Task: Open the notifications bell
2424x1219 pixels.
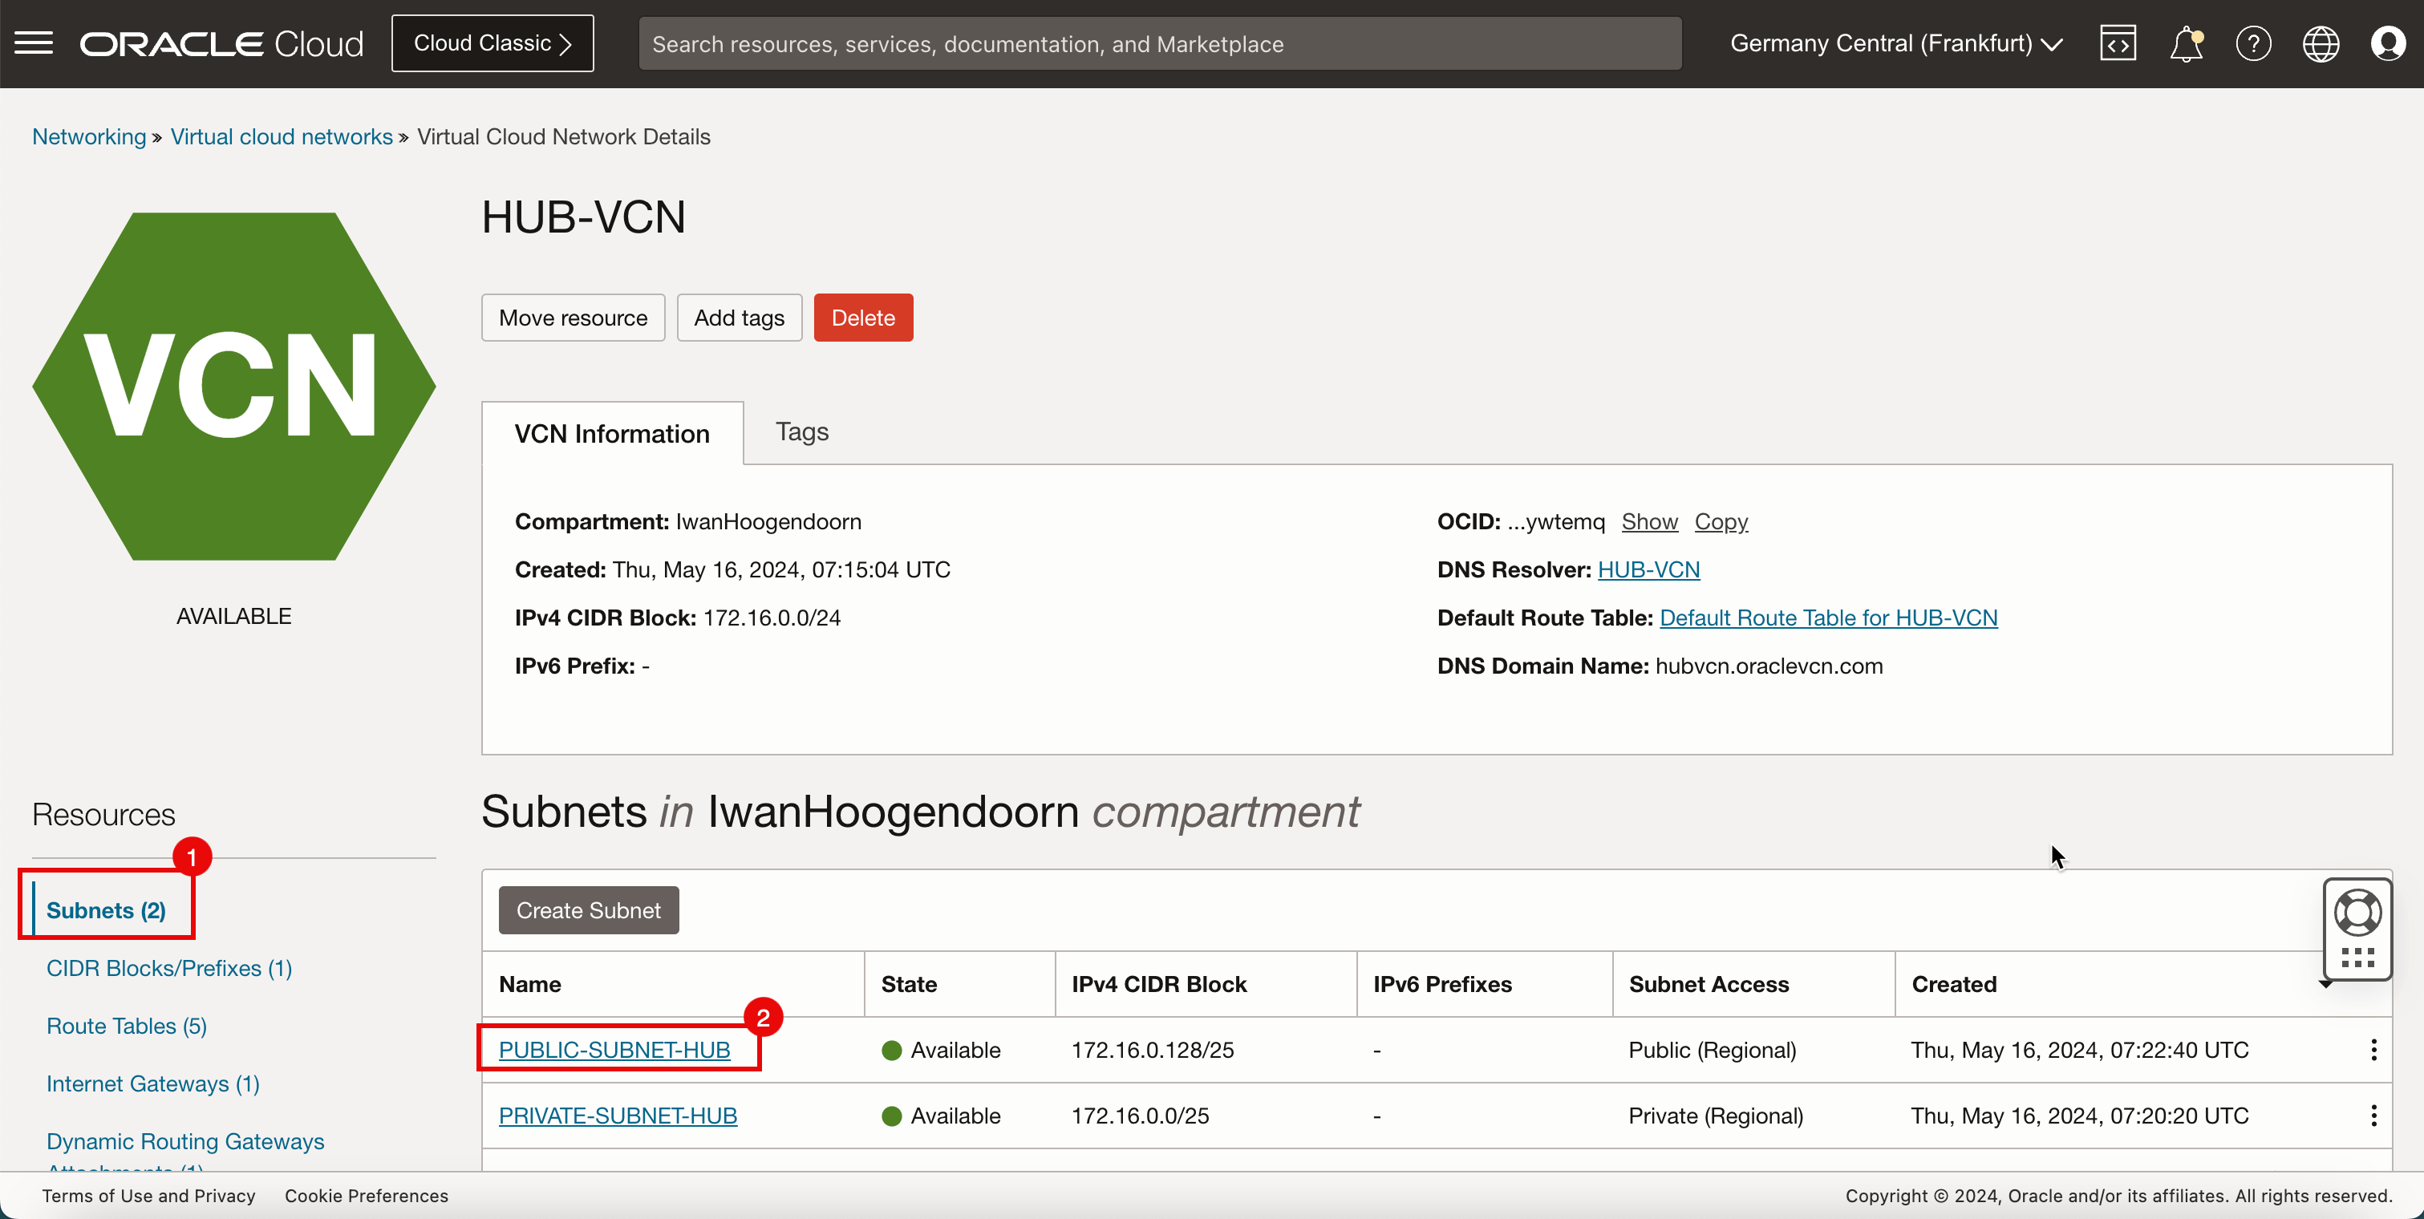Action: tap(2185, 43)
